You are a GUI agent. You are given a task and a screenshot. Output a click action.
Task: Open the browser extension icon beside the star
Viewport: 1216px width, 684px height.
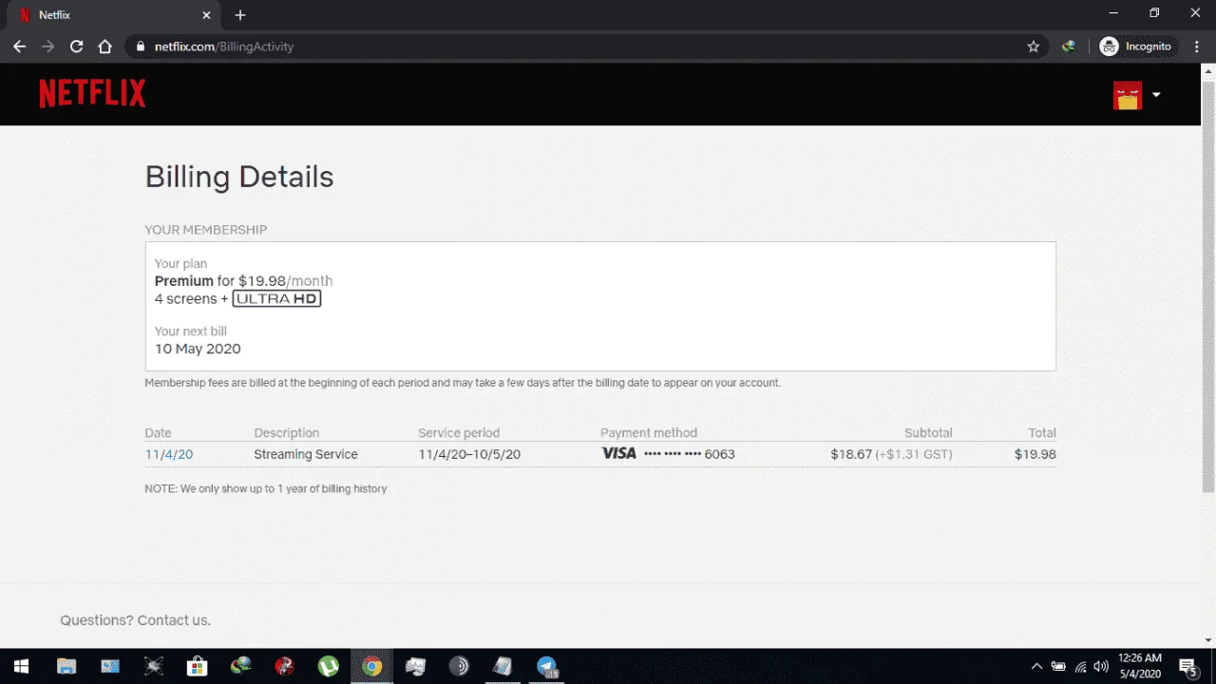coord(1069,46)
